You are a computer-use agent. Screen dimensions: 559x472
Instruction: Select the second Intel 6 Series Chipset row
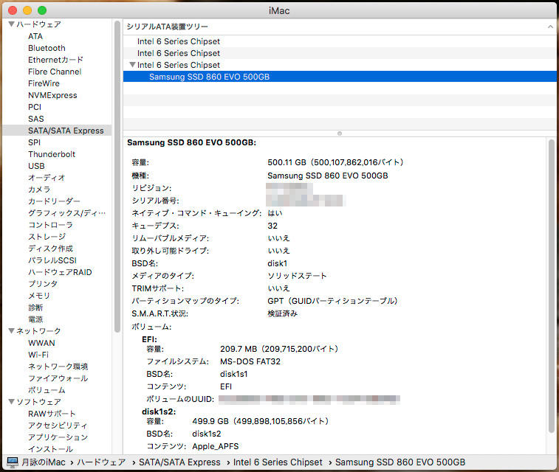tap(340, 53)
